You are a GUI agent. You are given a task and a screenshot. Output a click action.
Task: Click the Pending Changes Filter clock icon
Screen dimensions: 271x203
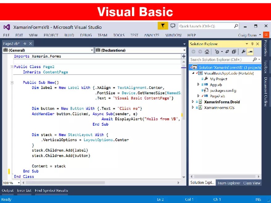click(217, 52)
